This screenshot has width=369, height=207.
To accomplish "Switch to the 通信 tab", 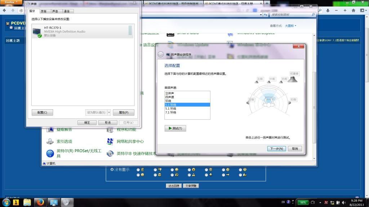I will tap(66, 11).
